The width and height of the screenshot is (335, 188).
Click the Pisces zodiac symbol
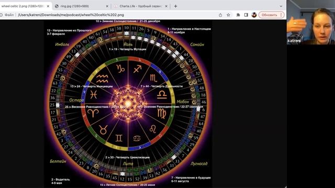[x=94, y=95]
